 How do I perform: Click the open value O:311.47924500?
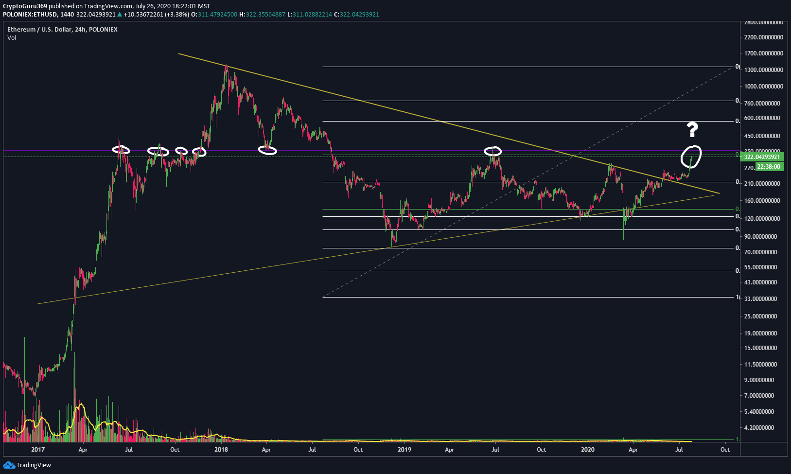pos(214,15)
